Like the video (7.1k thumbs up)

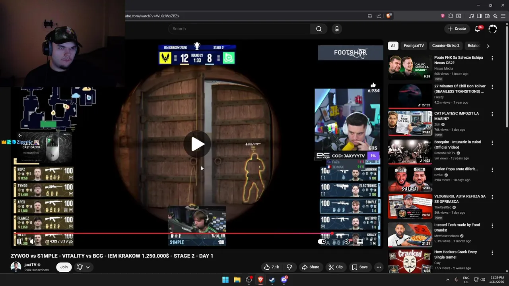(x=271, y=267)
